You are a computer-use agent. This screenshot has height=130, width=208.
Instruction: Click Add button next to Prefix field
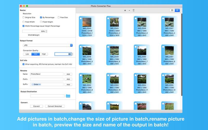pyautogui.click(x=68, y=79)
